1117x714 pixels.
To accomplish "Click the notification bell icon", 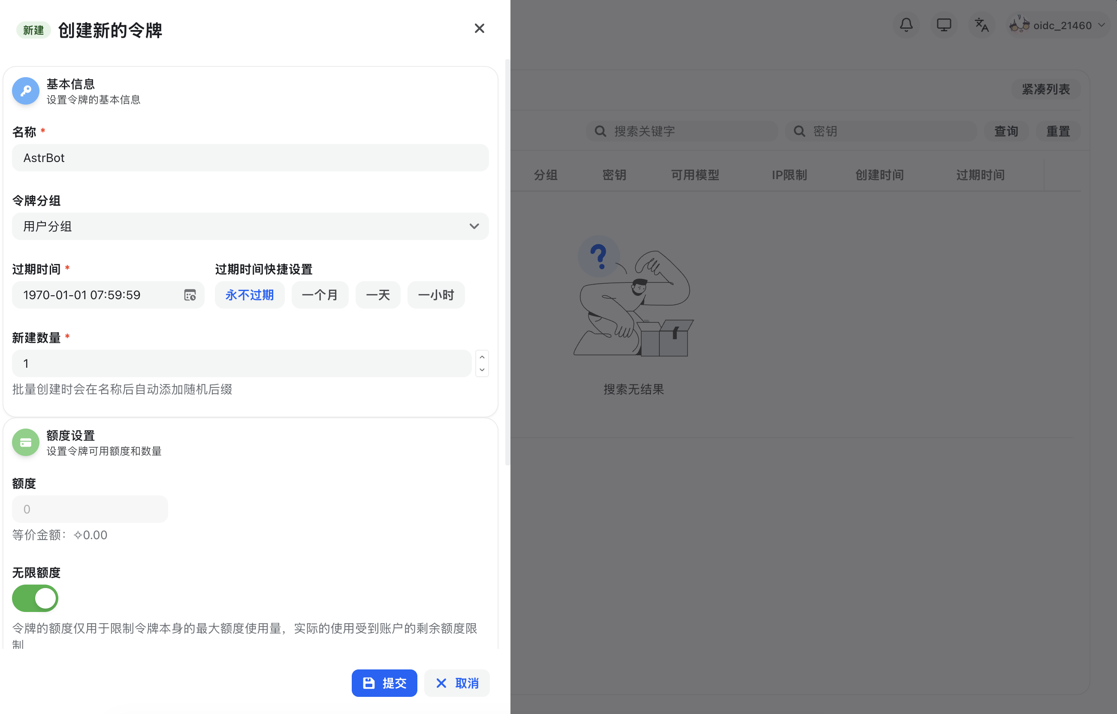I will 906,25.
